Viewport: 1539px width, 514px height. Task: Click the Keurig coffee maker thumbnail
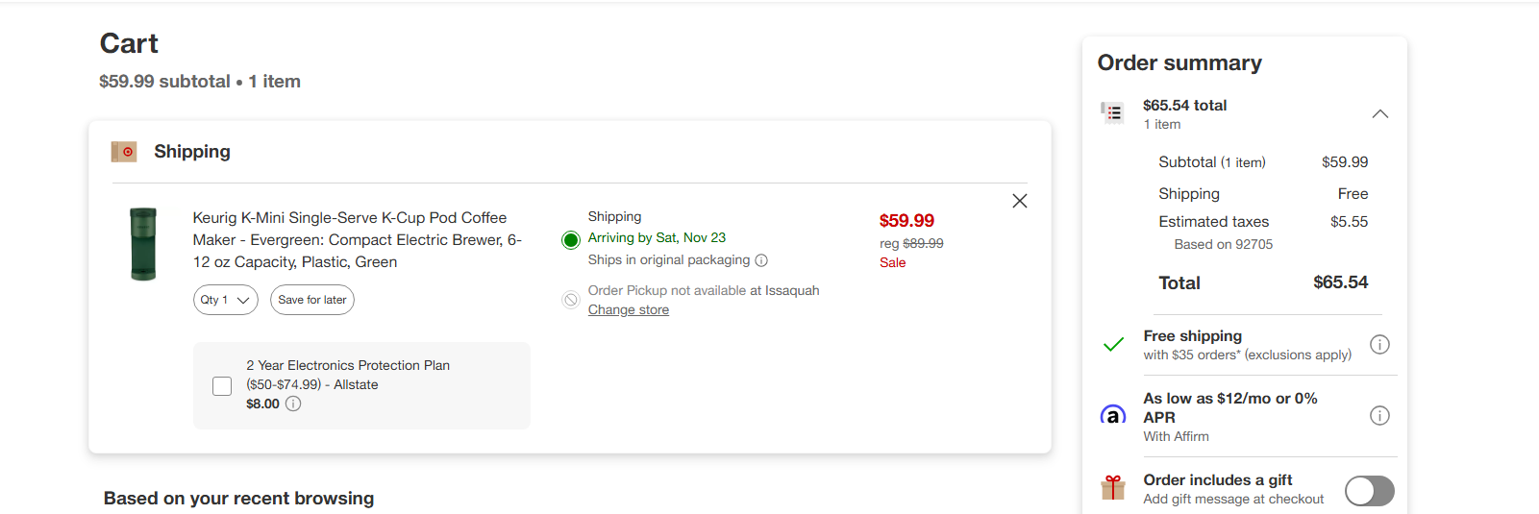click(143, 244)
